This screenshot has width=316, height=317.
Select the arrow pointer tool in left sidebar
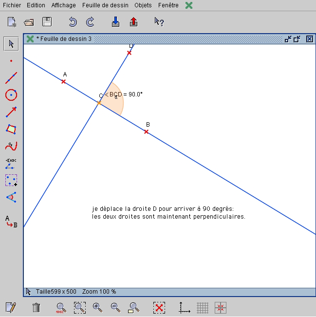pos(11,44)
